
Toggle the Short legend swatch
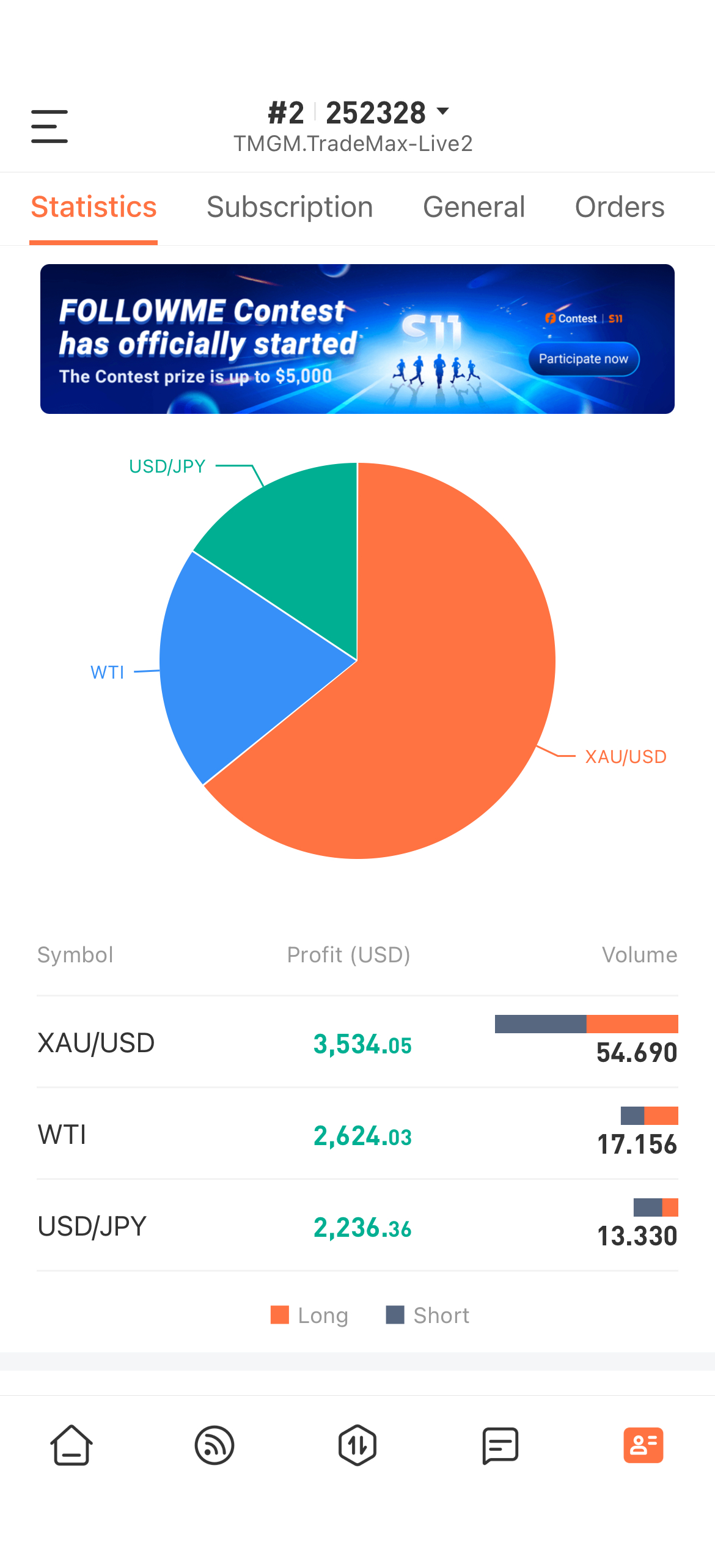coord(395,1314)
